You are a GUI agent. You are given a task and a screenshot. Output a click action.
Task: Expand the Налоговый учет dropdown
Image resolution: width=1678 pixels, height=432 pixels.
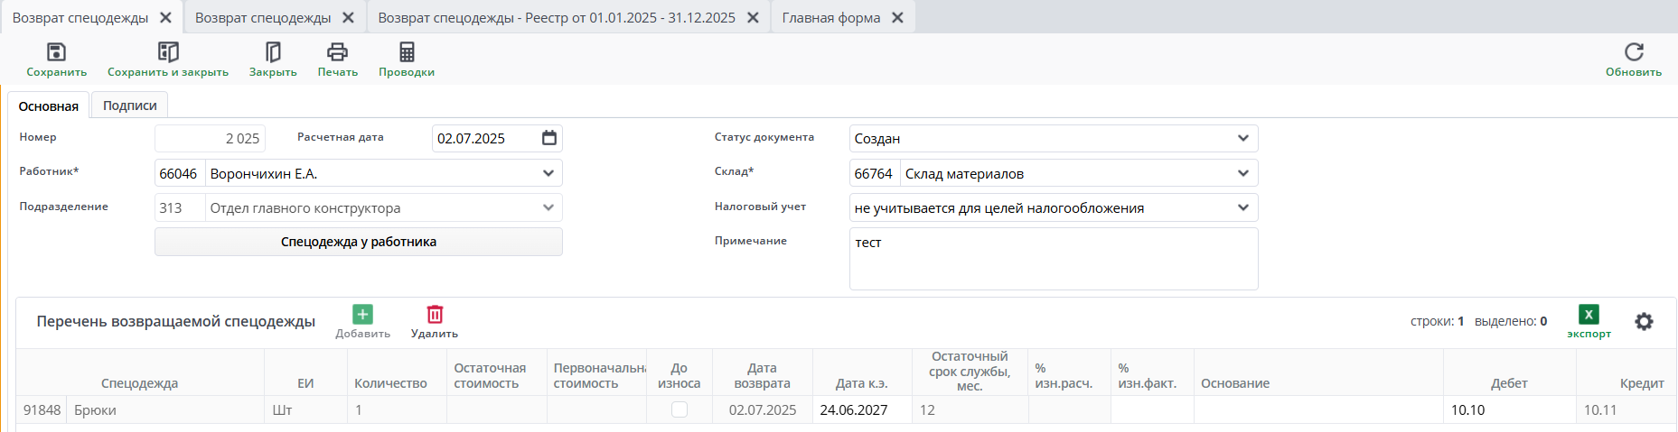[1242, 208]
